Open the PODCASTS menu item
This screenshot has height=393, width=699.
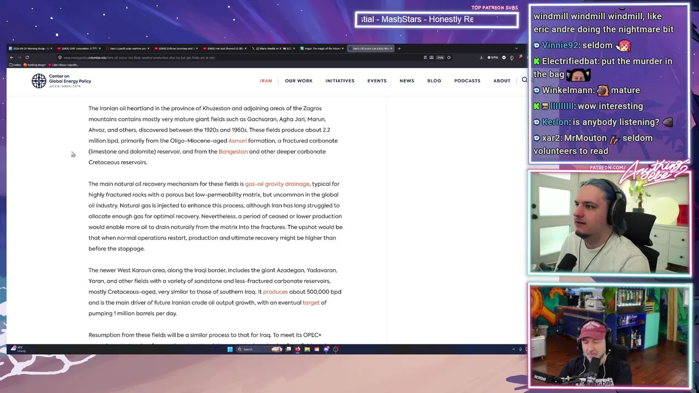click(467, 81)
